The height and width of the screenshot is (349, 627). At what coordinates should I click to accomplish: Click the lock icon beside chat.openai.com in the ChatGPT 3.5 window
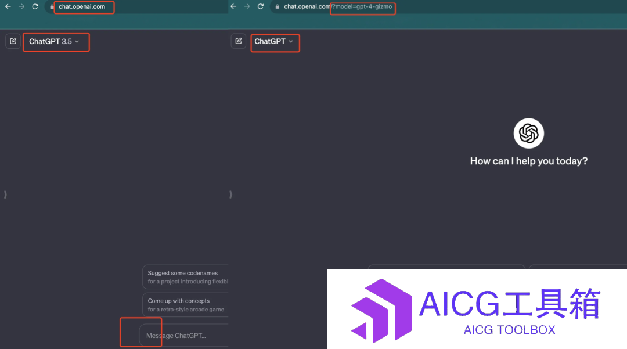click(52, 7)
